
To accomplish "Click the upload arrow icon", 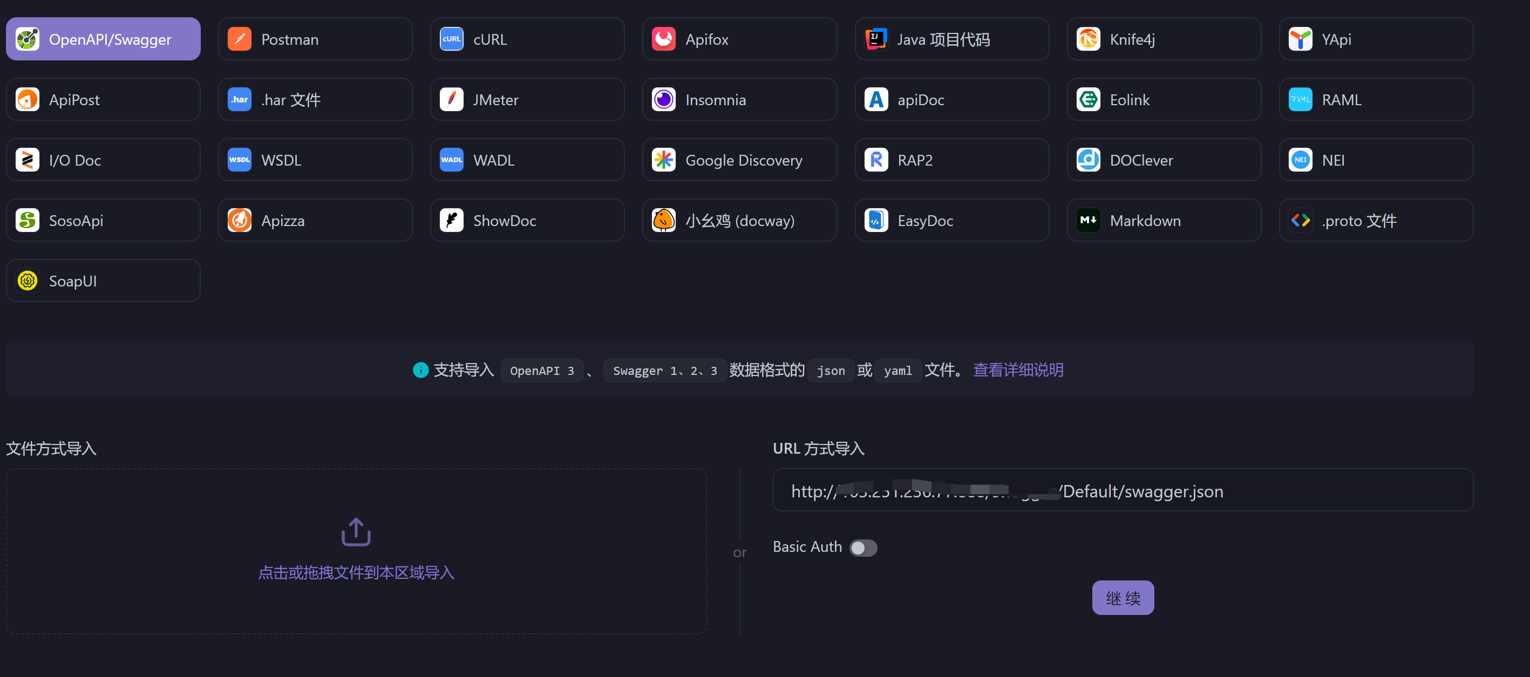I will pyautogui.click(x=356, y=532).
